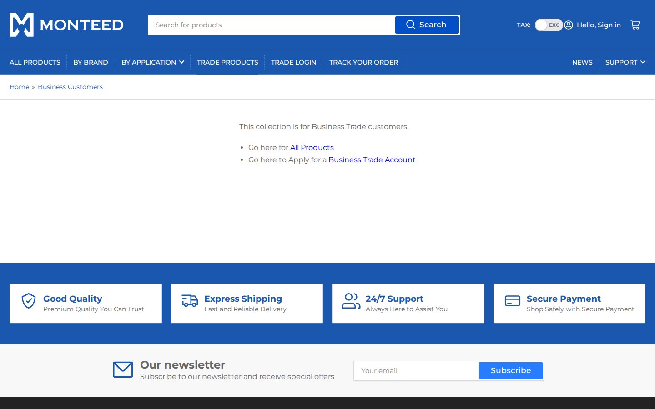Click 'Always Here to Assist You' text
This screenshot has height=409, width=655.
pos(407,309)
